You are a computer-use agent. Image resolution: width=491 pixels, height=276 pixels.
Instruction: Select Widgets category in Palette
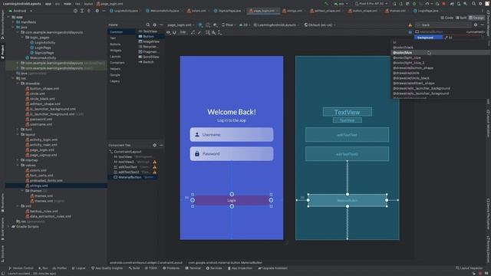[x=116, y=51]
